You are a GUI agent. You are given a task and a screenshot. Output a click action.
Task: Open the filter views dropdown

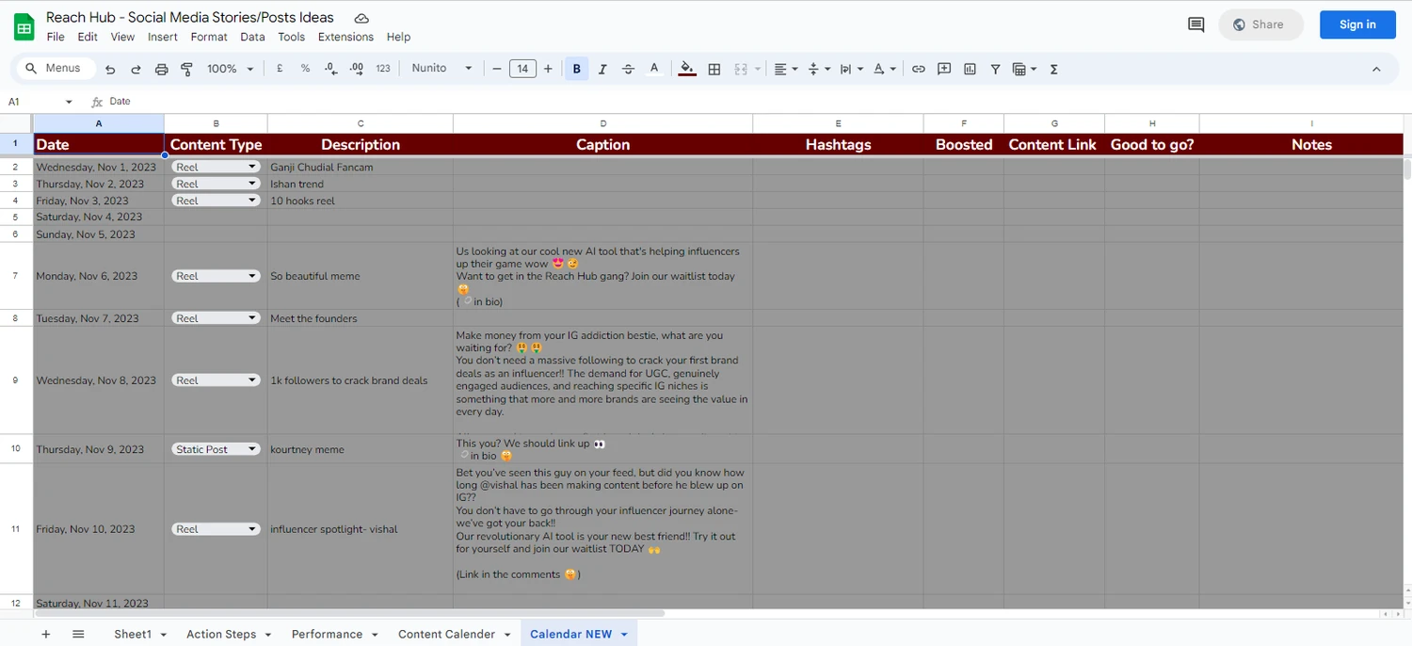(1024, 69)
